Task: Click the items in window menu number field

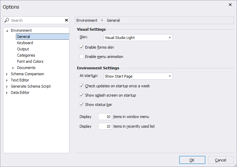Action: point(105,117)
